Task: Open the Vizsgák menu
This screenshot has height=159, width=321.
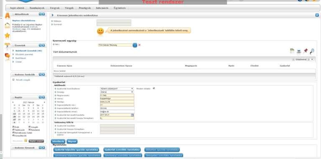Action: pos(69,8)
